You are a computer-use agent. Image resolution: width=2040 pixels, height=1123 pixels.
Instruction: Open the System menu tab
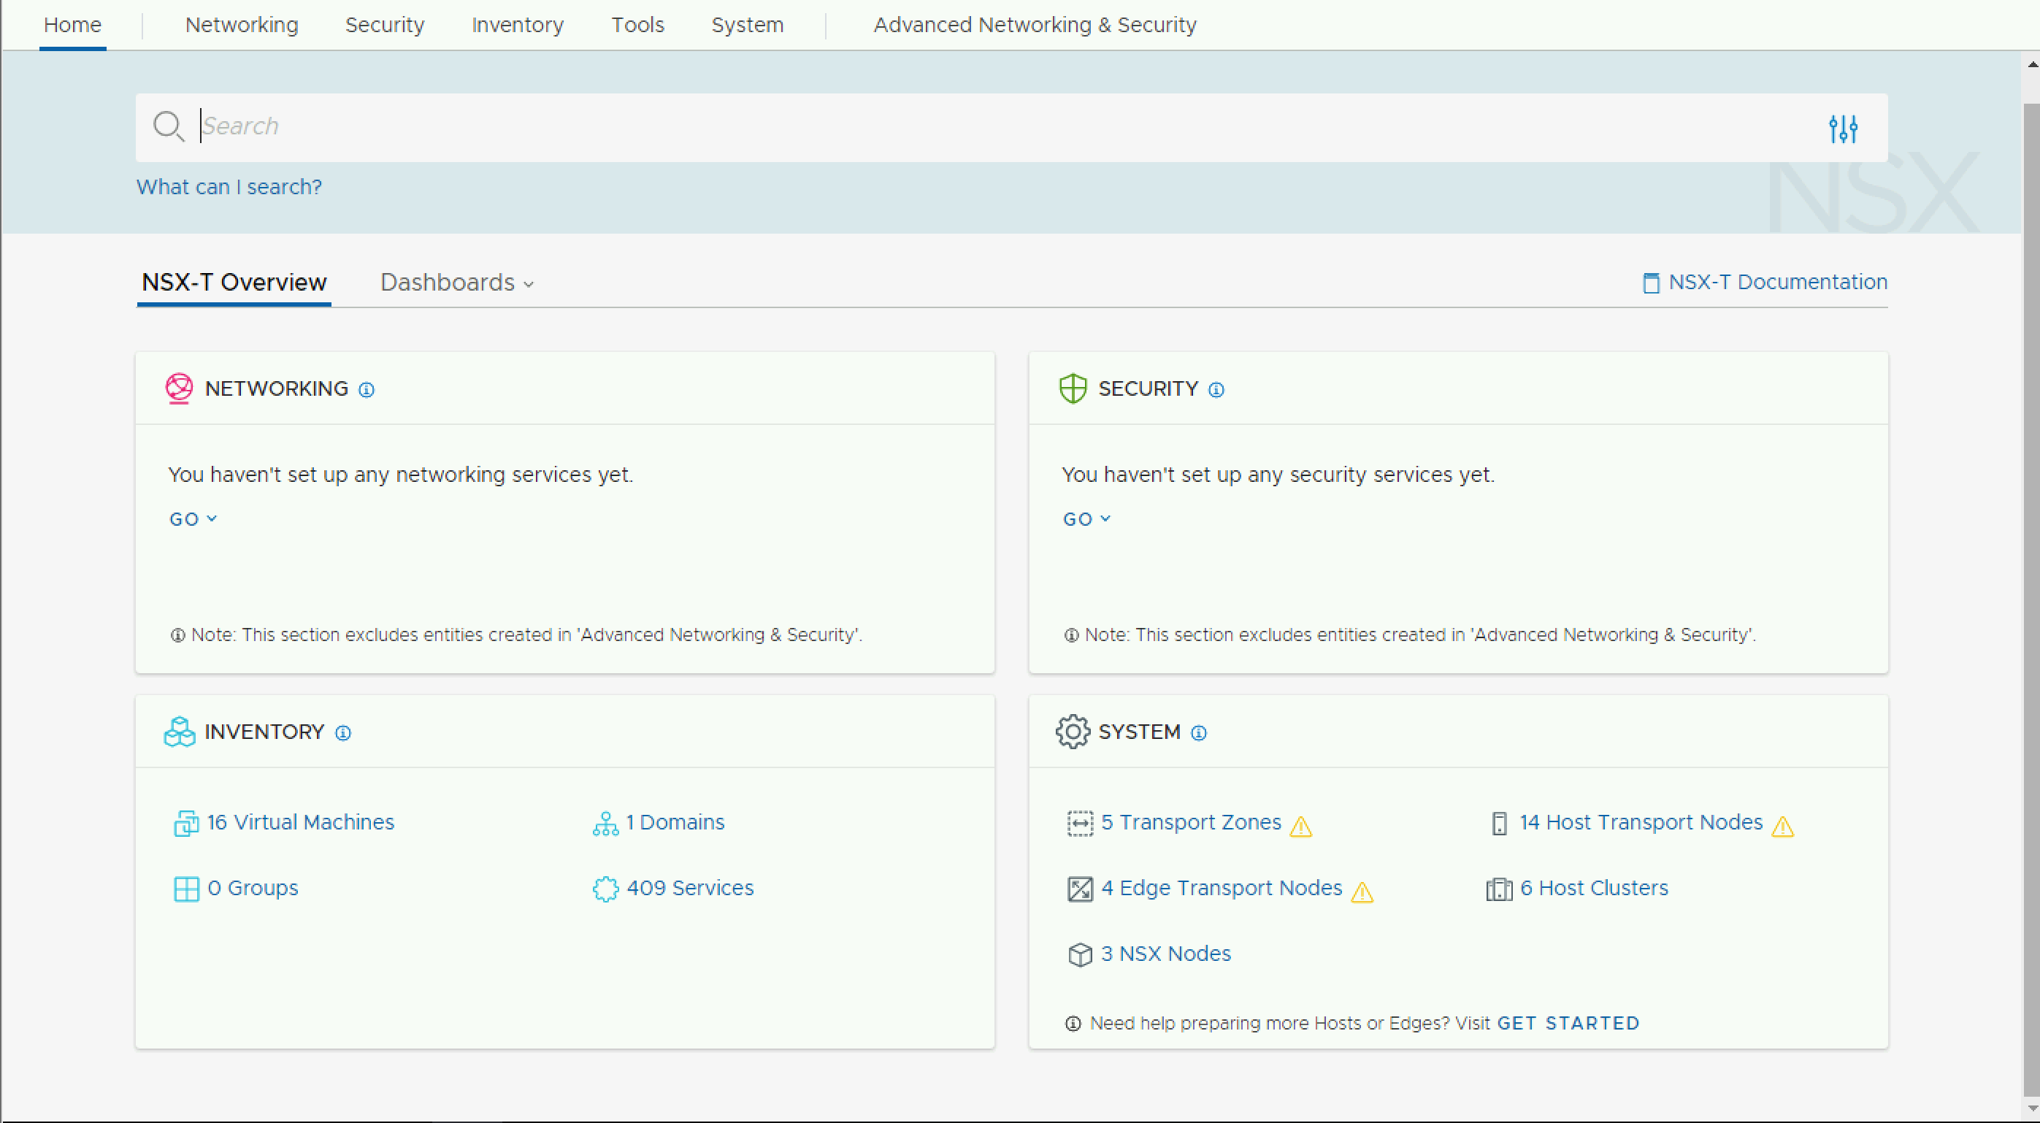point(747,26)
